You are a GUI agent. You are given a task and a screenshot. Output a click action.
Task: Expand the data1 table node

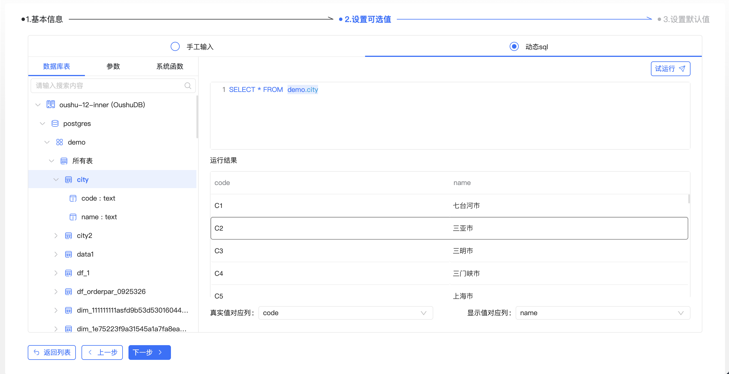pos(56,254)
